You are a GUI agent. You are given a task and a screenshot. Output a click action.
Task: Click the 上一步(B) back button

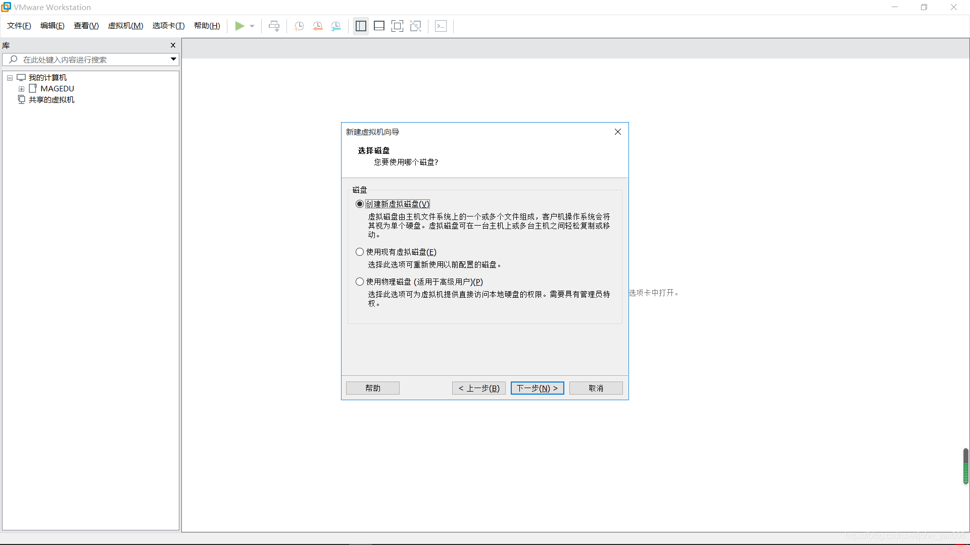point(478,388)
